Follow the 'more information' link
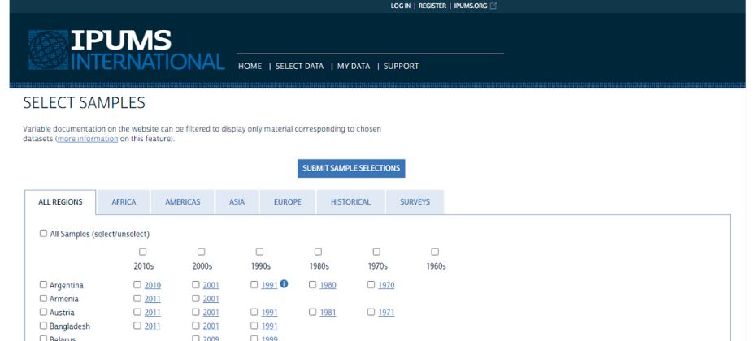 [88, 139]
